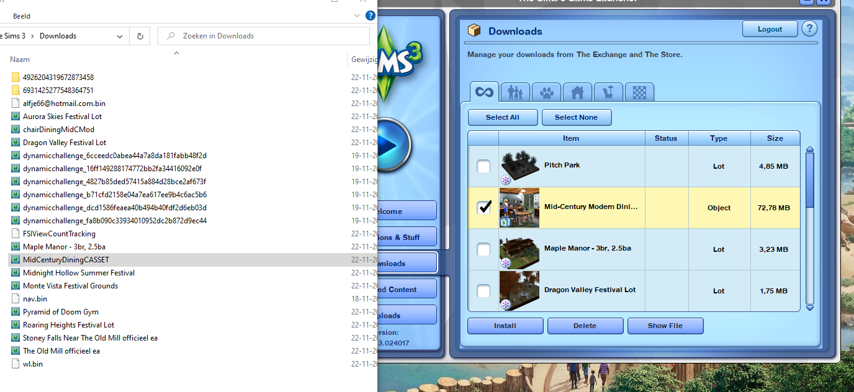Select nav.bin file
This screenshot has height=392, width=854.
(35, 299)
